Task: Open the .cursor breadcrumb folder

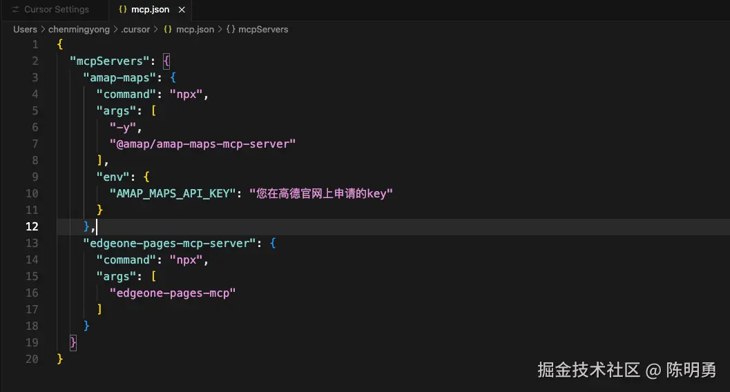Action: pos(135,29)
